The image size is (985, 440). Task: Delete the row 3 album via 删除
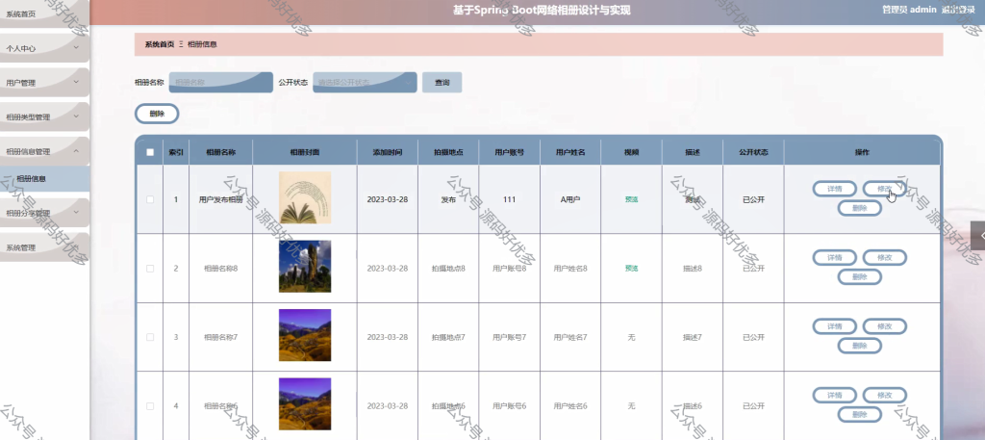pyautogui.click(x=859, y=346)
